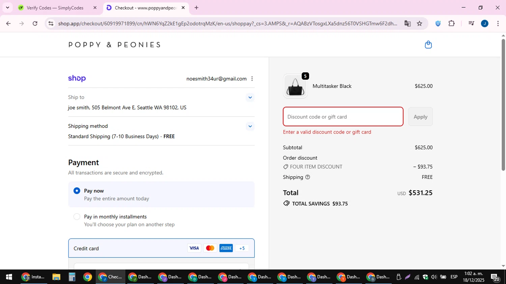This screenshot has width=506, height=284.
Task: Open the shopping bag cart icon
Action: tap(428, 45)
